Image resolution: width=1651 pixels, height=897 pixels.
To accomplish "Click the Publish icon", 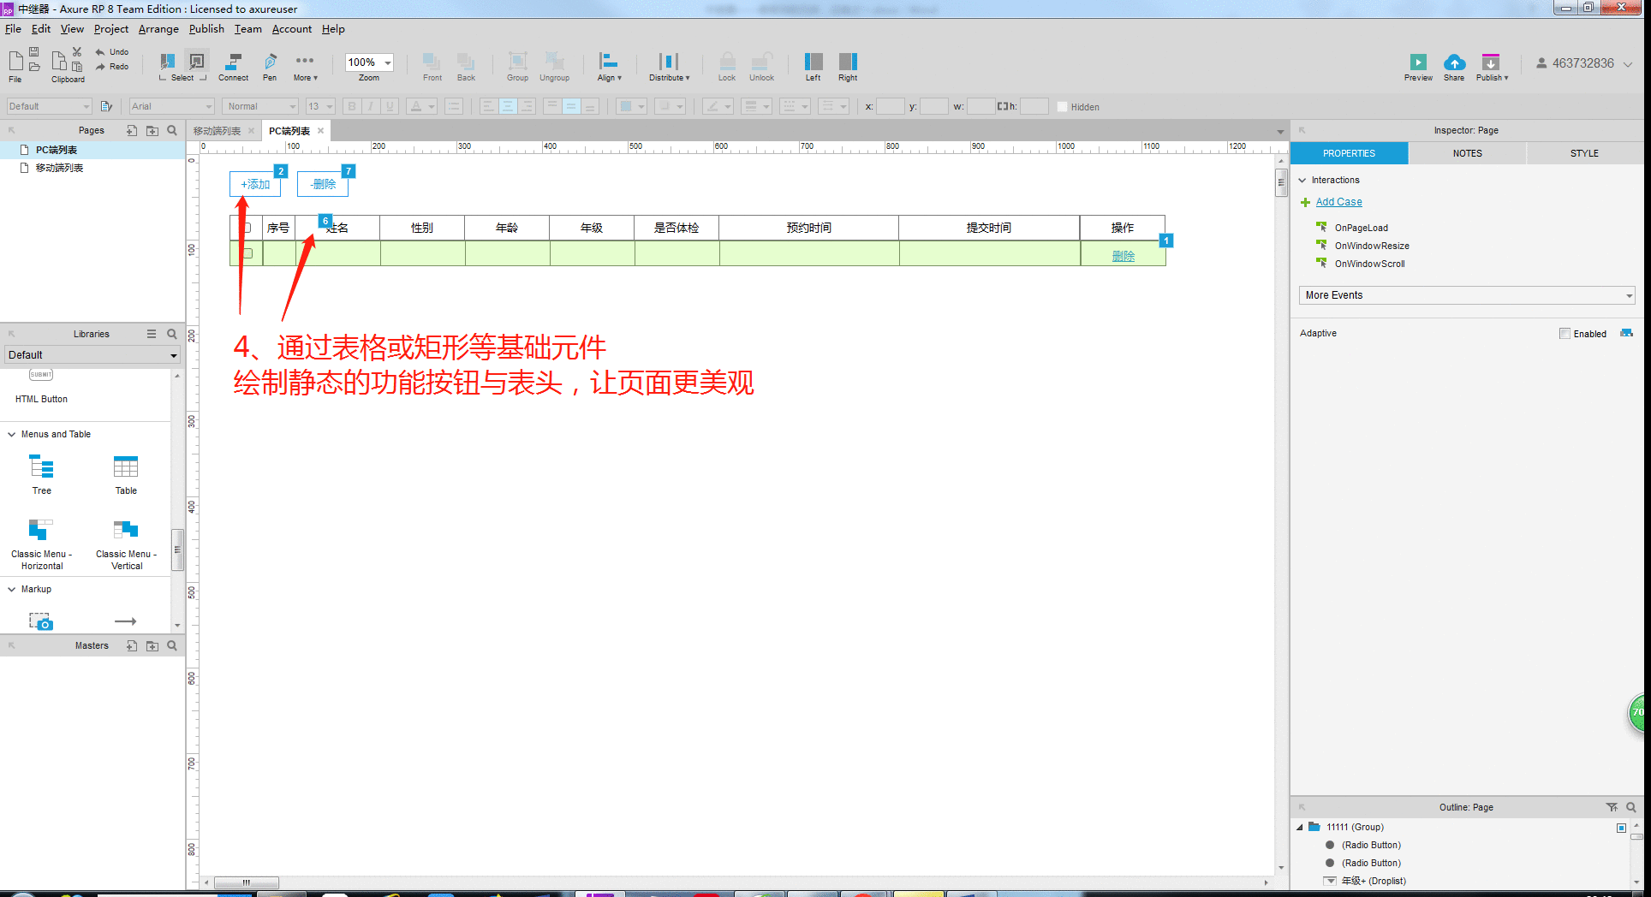I will tap(1491, 62).
